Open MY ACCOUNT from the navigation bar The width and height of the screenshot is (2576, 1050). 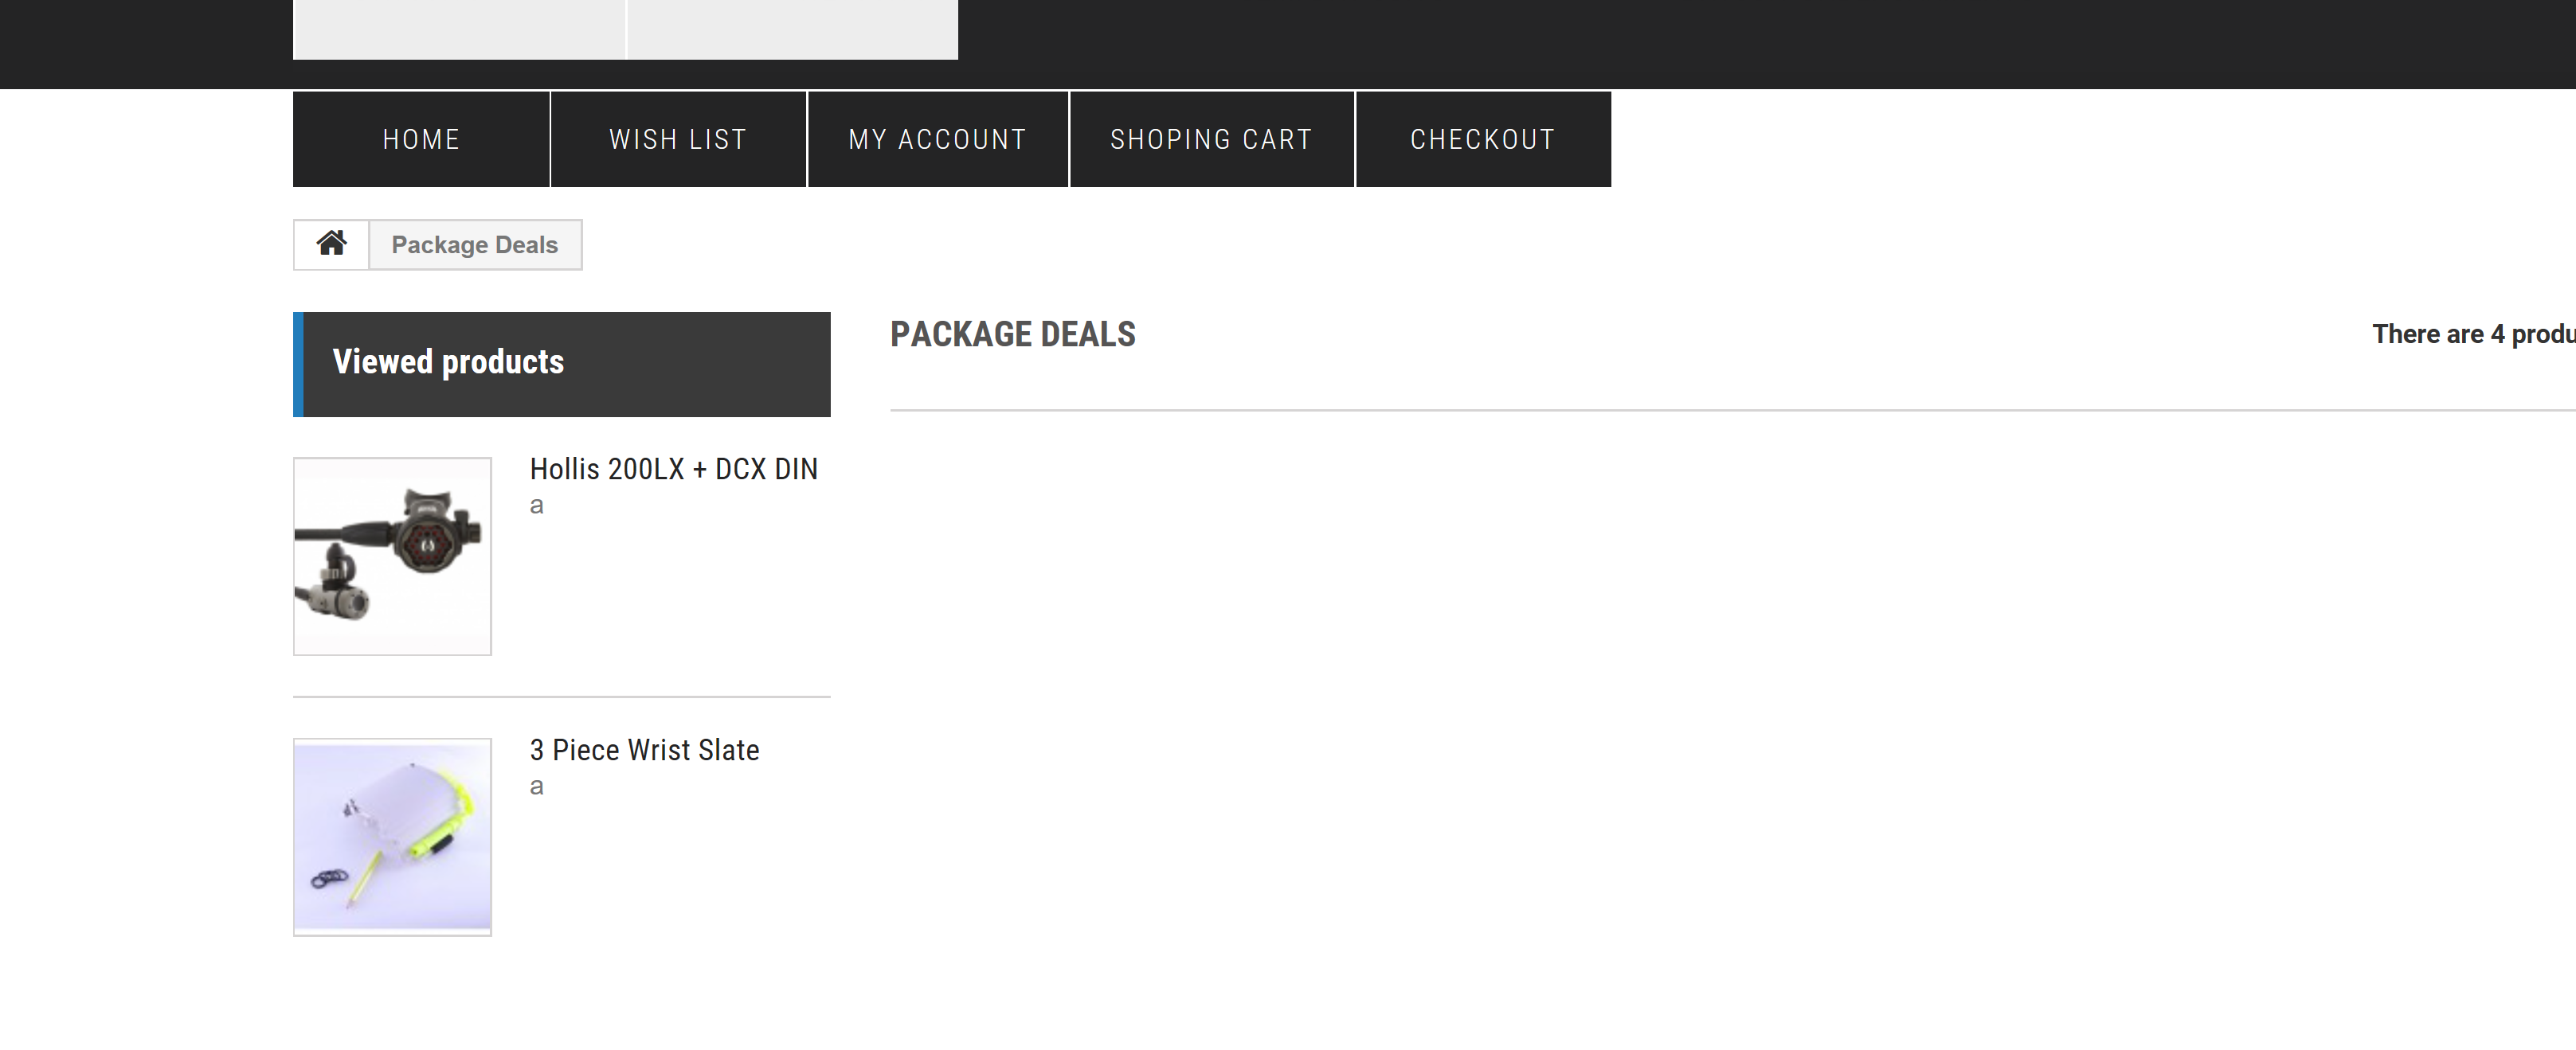point(937,139)
